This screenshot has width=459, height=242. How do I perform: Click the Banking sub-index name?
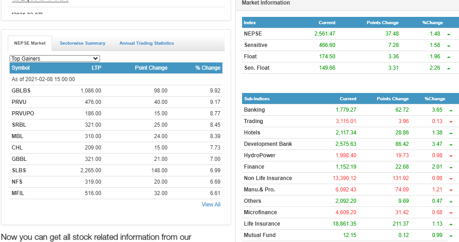[x=254, y=109]
